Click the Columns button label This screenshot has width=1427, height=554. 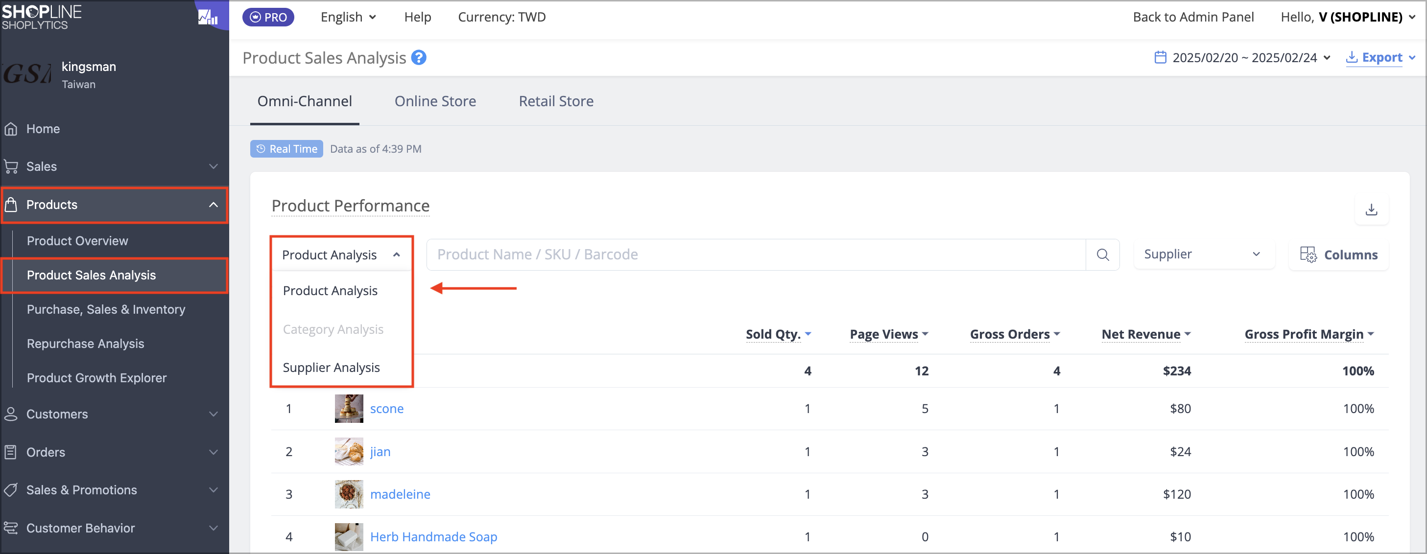click(1351, 255)
